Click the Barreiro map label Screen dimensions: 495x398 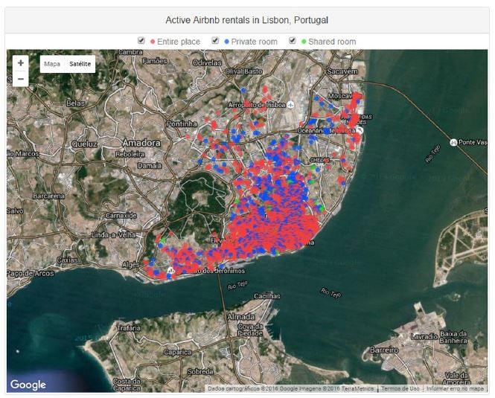(x=384, y=350)
